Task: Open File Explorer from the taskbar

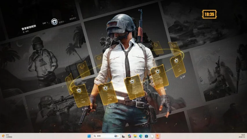Action: click(x=135, y=136)
